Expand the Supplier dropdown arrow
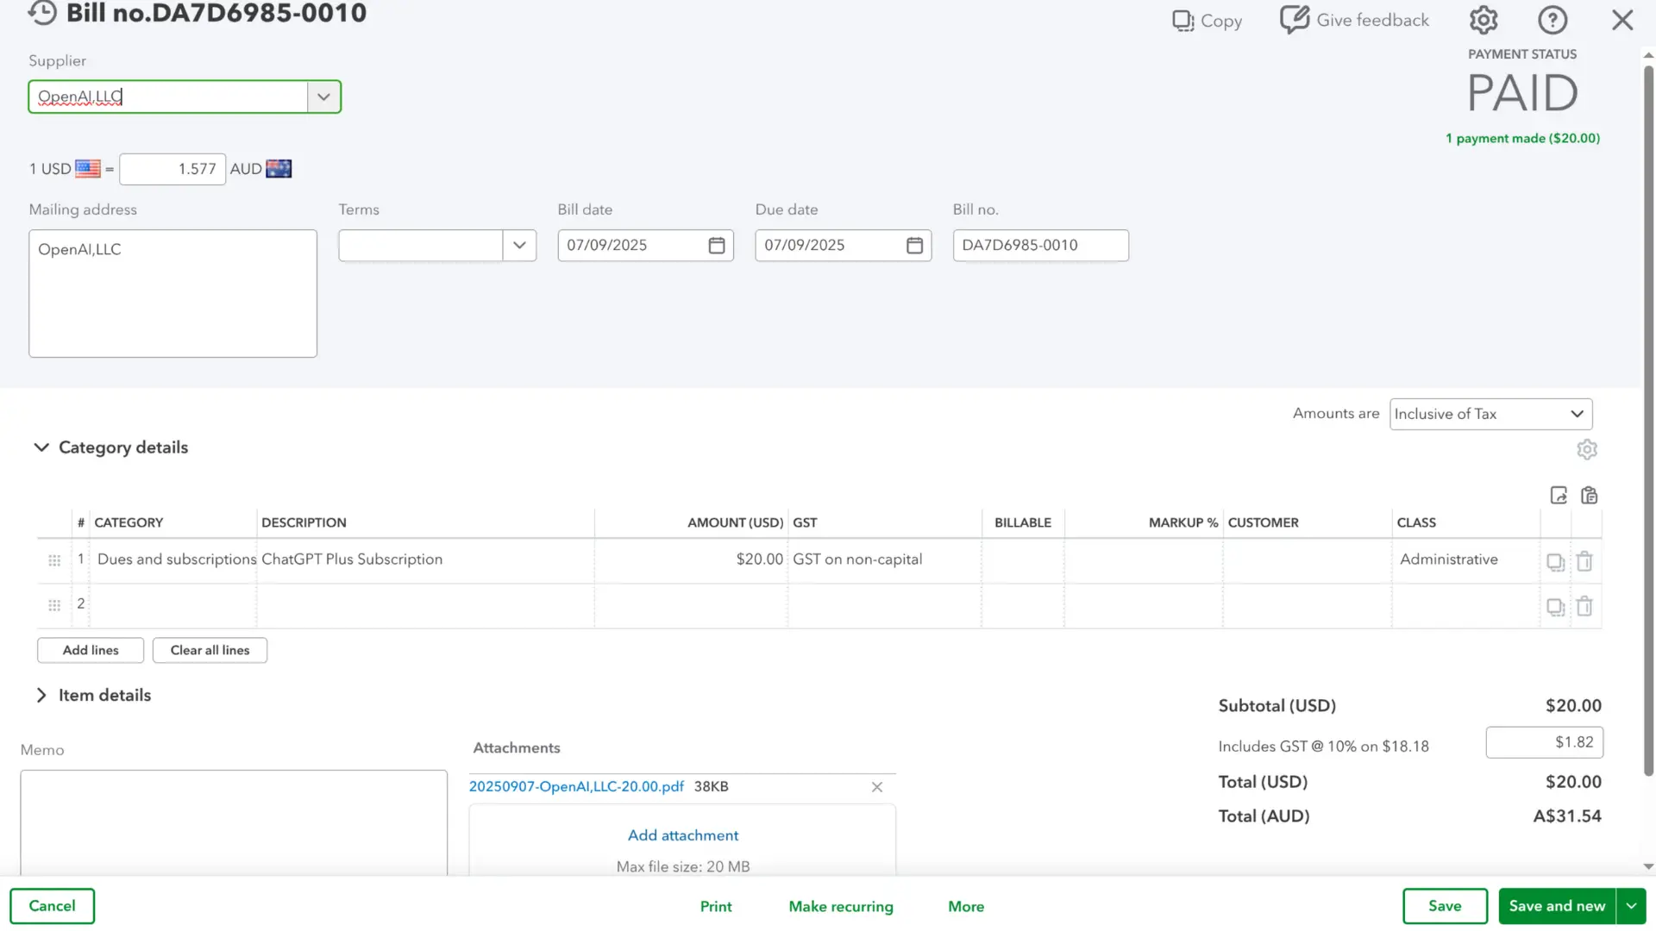The width and height of the screenshot is (1656, 931). [x=323, y=97]
